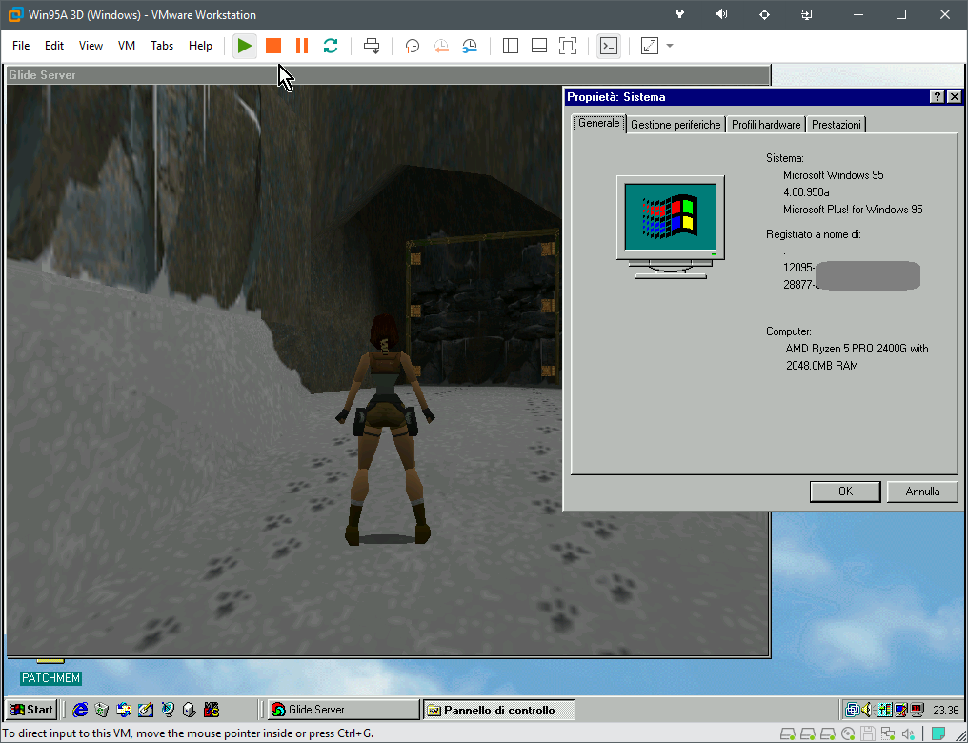Open the Profili hardware tab
Viewport: 968px width, 743px height.
(x=766, y=125)
